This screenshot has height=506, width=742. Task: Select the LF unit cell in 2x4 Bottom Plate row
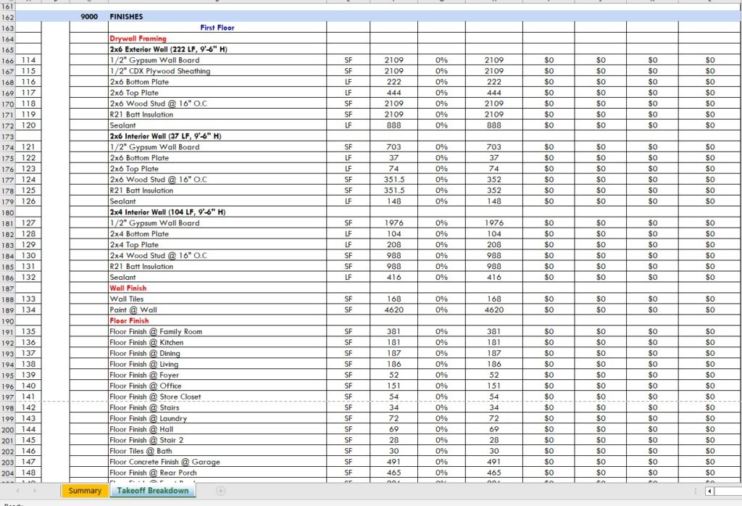(x=349, y=234)
